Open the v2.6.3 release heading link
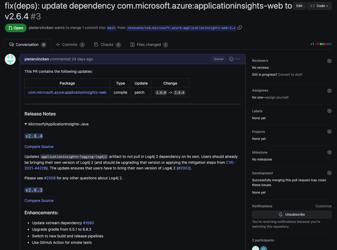This screenshot has height=250, width=337. (x=34, y=190)
